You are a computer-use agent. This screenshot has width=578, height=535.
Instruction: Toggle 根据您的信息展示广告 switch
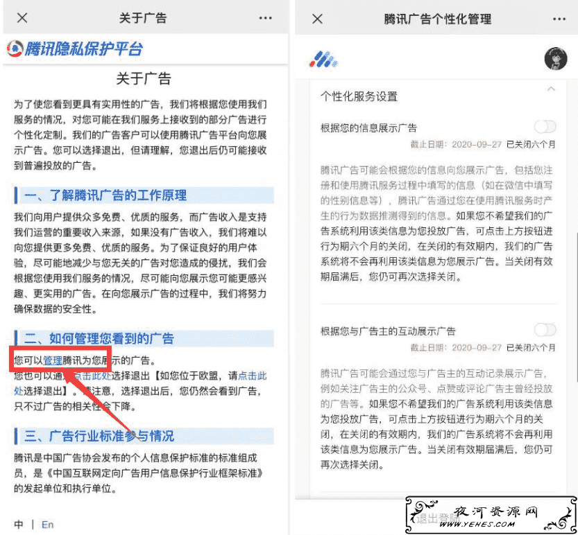pos(545,127)
